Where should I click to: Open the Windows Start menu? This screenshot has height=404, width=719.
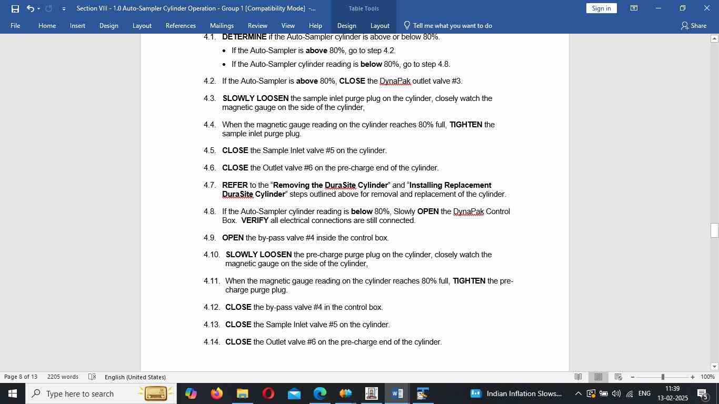pyautogui.click(x=13, y=393)
